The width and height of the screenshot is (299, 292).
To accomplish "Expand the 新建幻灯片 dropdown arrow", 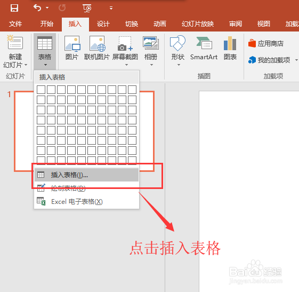I will 26,65.
